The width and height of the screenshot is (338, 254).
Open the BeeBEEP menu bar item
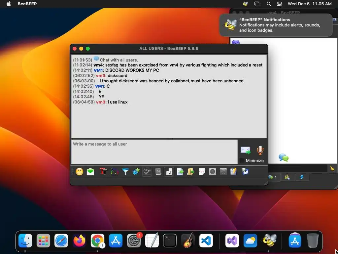click(27, 4)
